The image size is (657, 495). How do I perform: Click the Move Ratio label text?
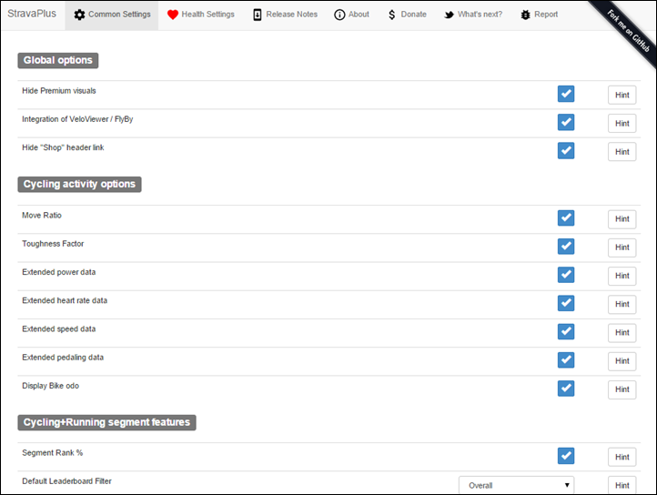pyautogui.click(x=42, y=216)
